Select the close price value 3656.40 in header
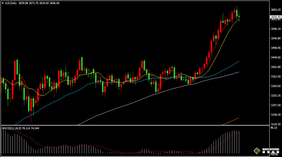Screen dimensions: 282x157 [55, 3]
